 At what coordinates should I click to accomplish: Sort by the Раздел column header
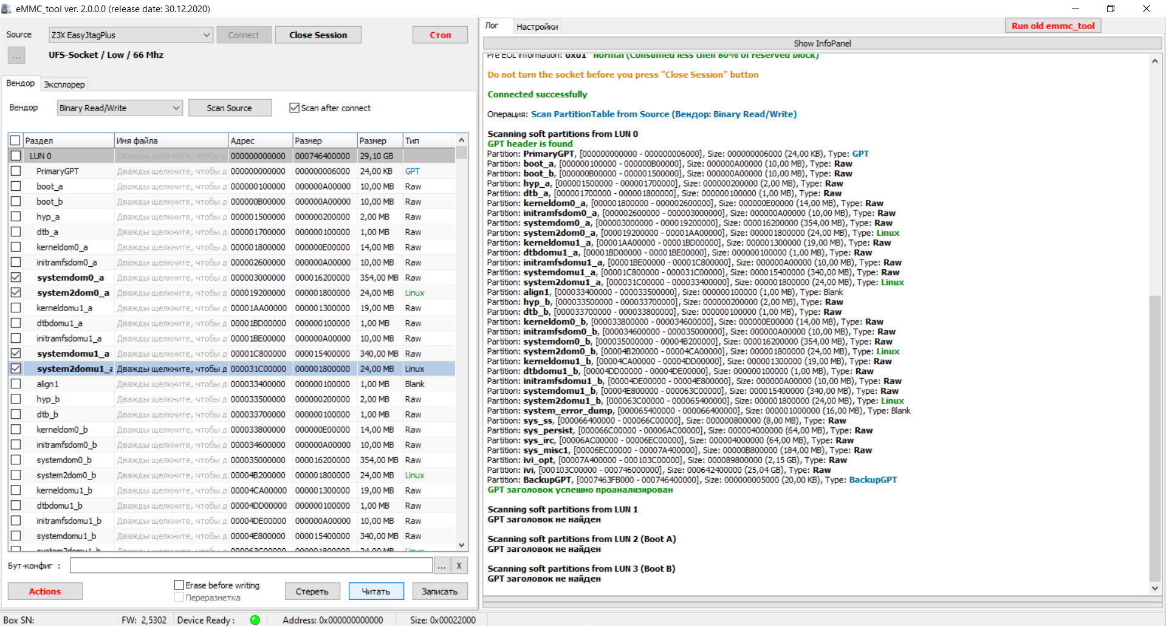[68, 140]
